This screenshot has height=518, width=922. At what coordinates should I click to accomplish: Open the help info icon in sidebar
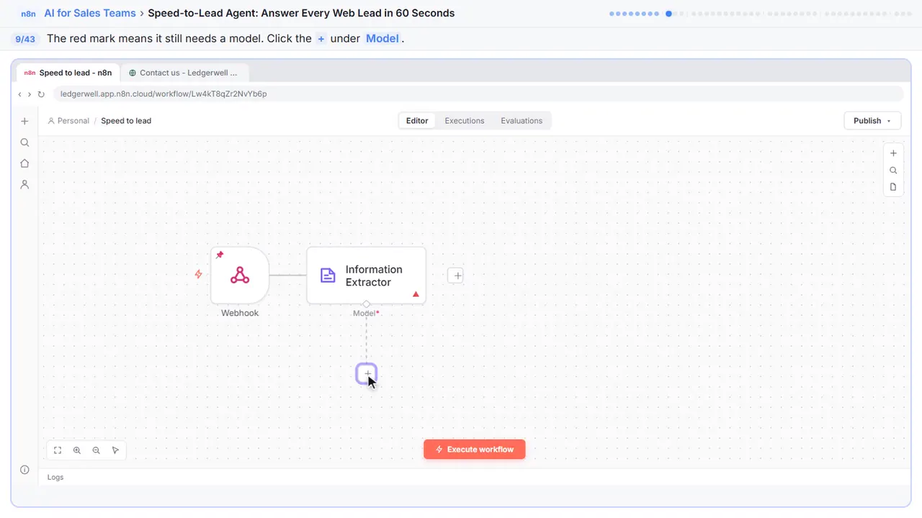(24, 470)
